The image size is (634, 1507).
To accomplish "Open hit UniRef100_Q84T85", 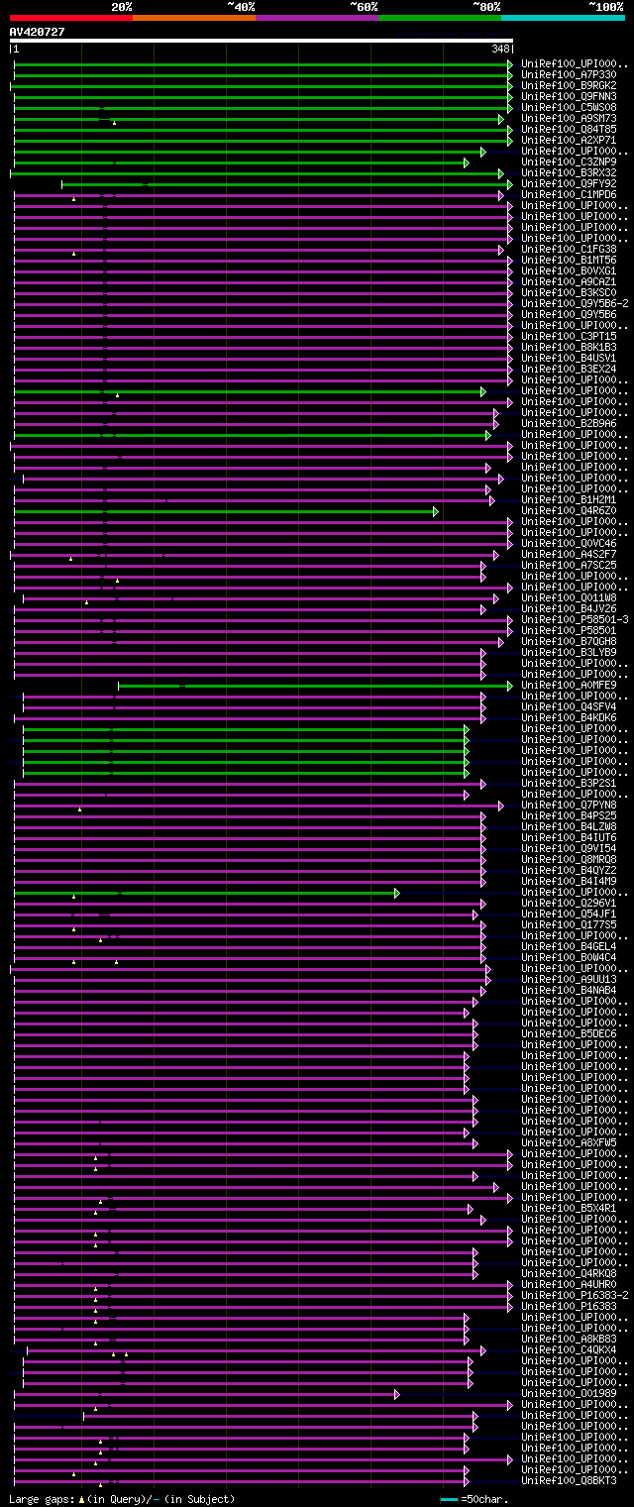I will point(569,129).
